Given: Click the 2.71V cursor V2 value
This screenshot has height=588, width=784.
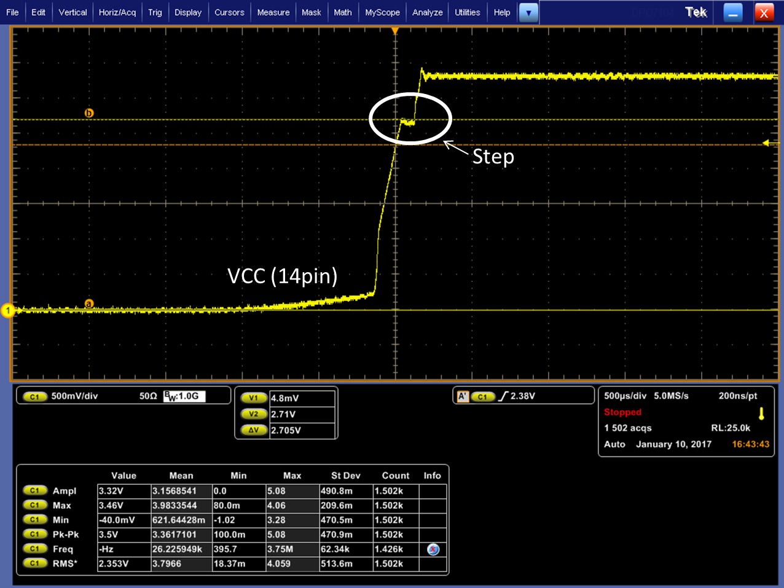Looking at the screenshot, I should click(302, 414).
